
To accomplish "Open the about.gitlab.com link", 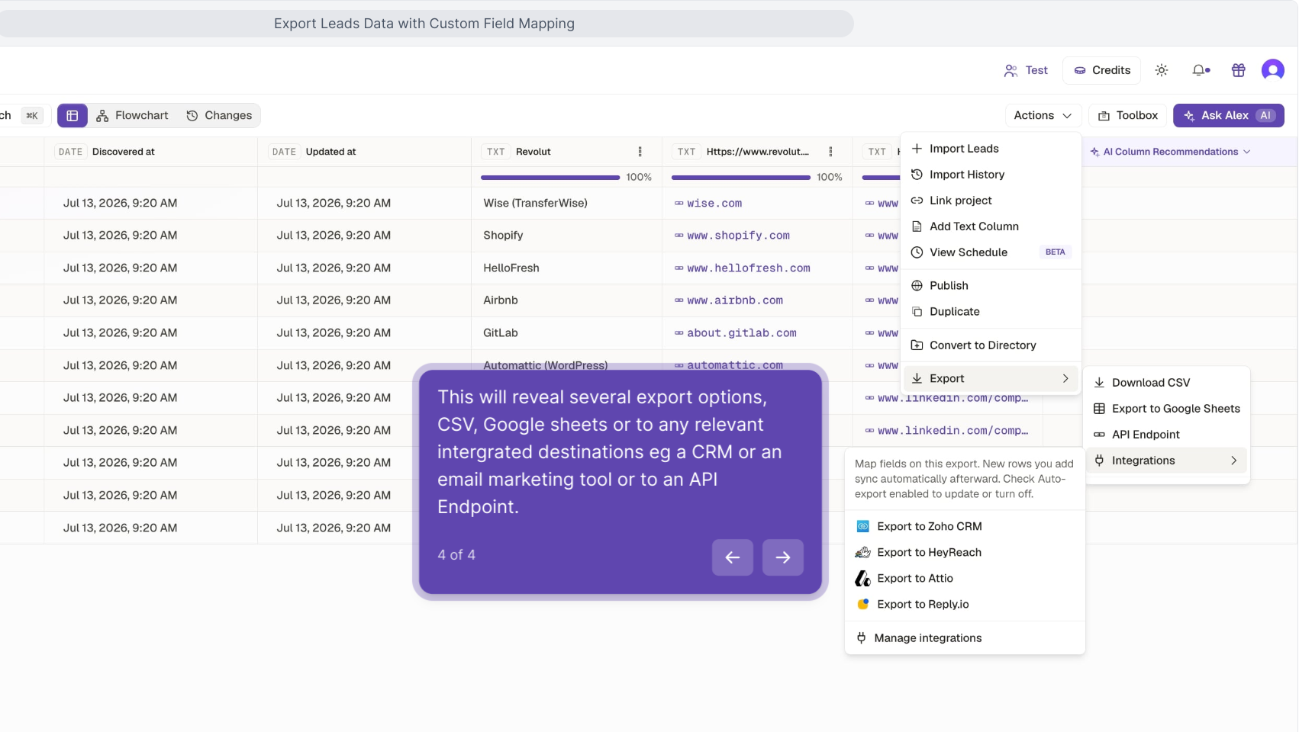I will [742, 333].
